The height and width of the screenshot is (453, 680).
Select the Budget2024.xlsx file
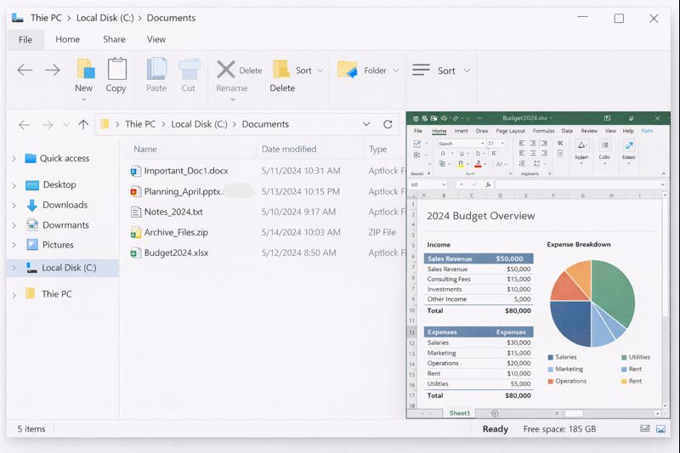[176, 252]
